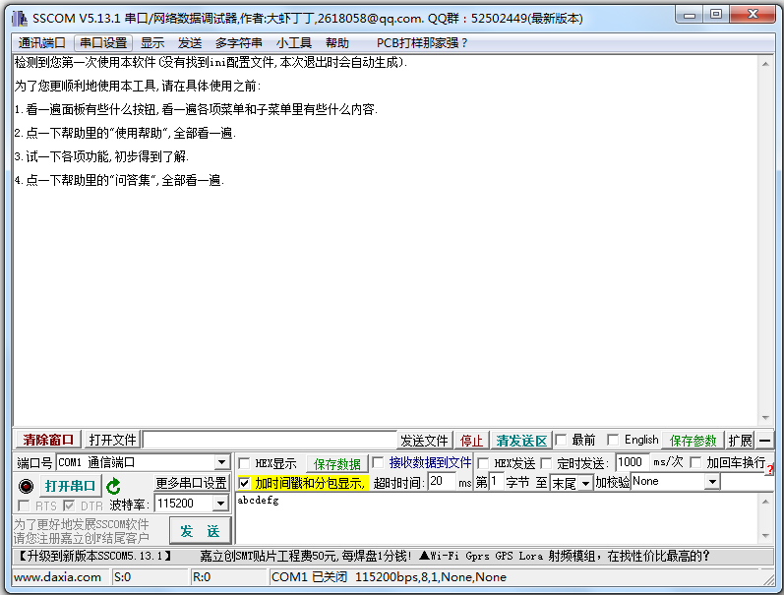The height and width of the screenshot is (595, 784).
Task: Open the 串口设置 menu
Action: (x=103, y=43)
